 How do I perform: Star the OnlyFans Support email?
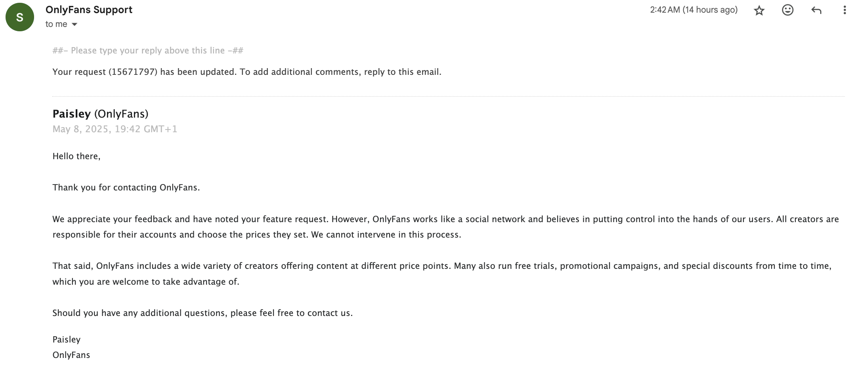coord(759,10)
